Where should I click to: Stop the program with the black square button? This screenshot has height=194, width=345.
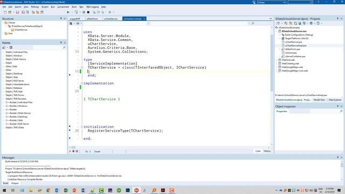coord(88,12)
